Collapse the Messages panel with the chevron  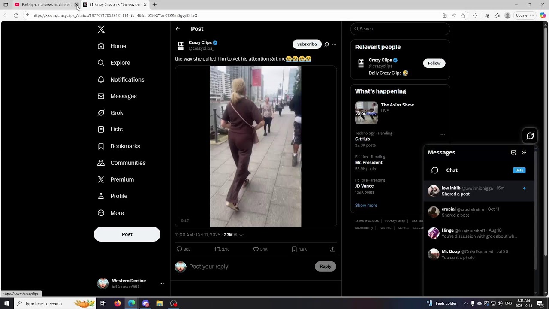pyautogui.click(x=524, y=153)
